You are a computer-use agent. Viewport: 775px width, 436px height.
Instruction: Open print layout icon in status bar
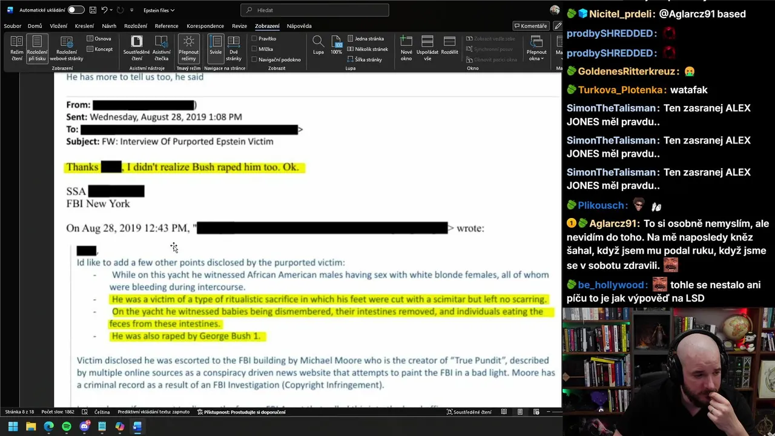click(519, 412)
